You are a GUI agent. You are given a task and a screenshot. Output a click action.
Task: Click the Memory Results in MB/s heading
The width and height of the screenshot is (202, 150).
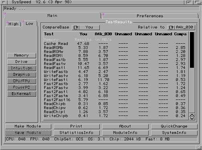[x=78, y=40]
